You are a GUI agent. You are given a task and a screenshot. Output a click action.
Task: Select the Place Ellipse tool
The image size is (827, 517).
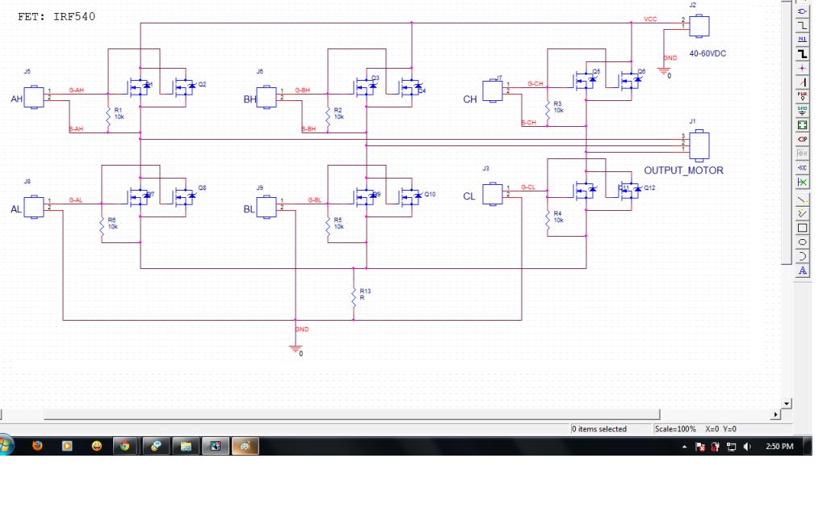(802, 242)
